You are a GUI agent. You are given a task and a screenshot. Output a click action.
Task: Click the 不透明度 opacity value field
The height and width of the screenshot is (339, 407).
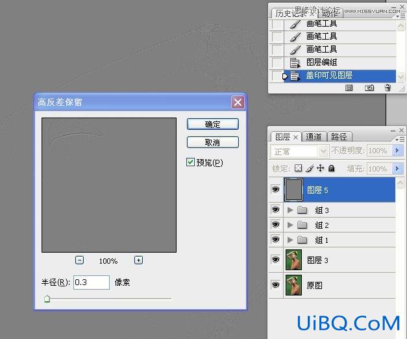click(x=379, y=151)
